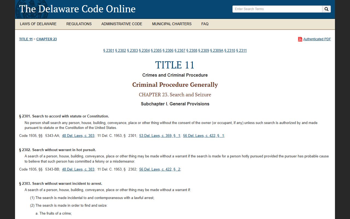This screenshot has width=350, height=219.
Task: Click item (1) about lawful arrest
Action: pos(92,198)
